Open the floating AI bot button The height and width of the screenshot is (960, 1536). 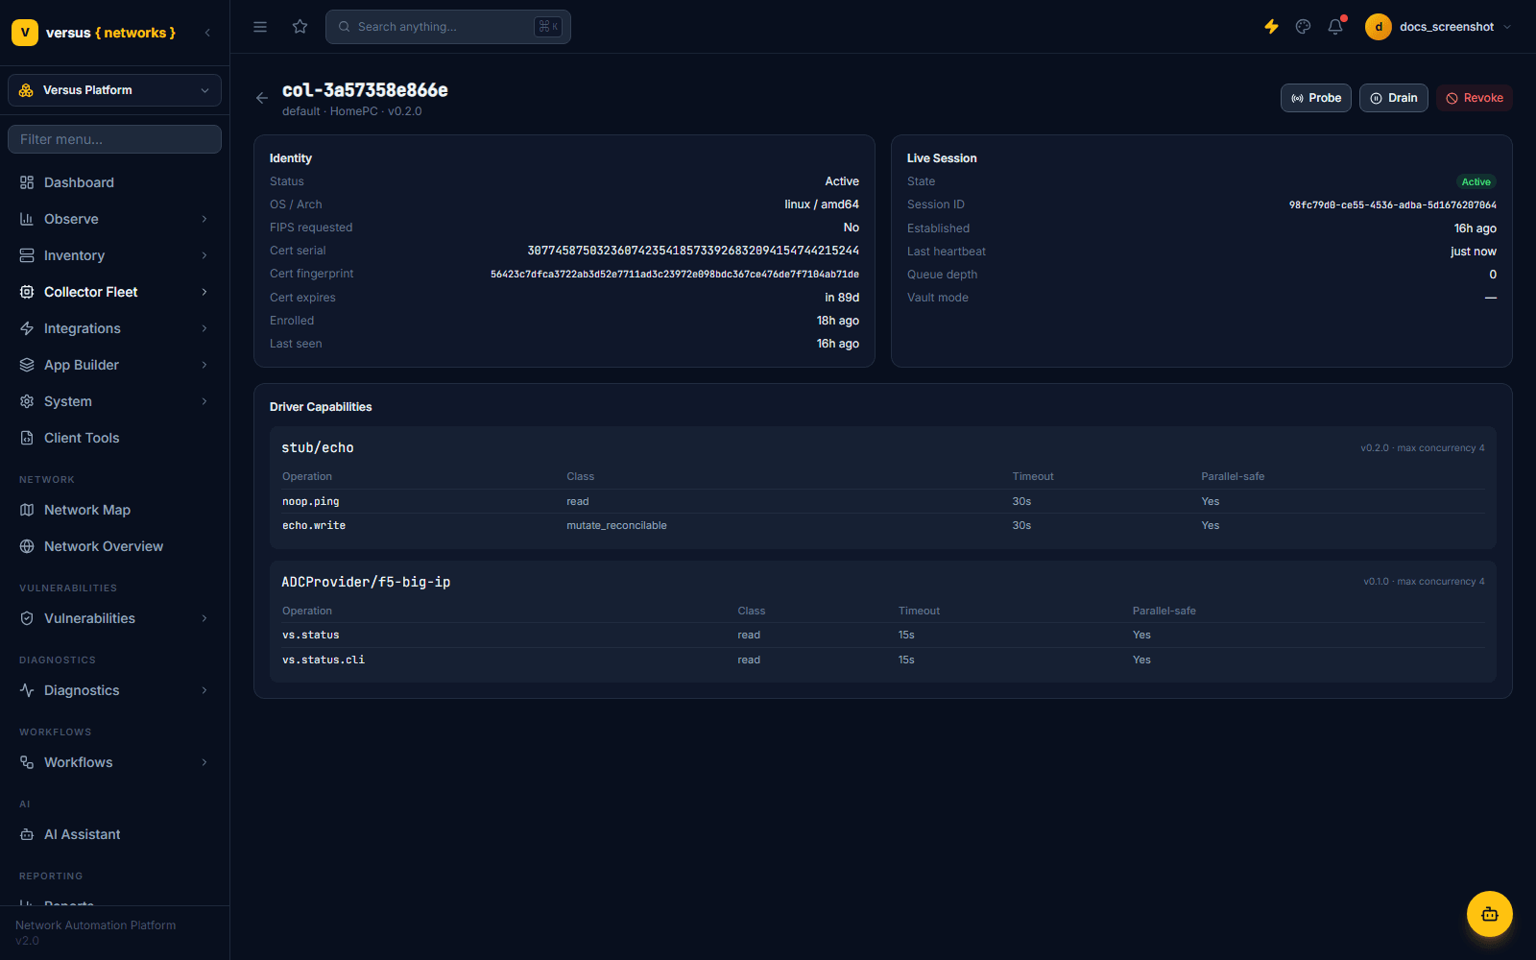coord(1489,914)
